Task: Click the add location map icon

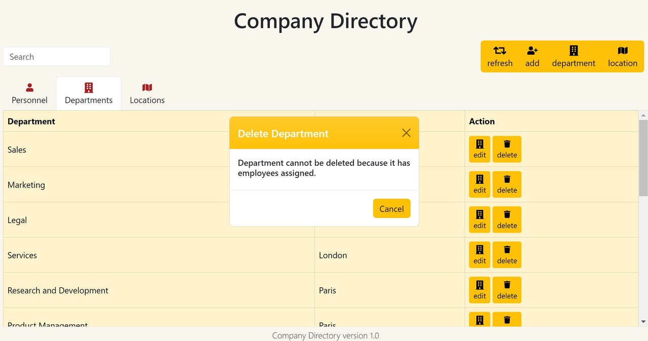Action: click(x=623, y=51)
